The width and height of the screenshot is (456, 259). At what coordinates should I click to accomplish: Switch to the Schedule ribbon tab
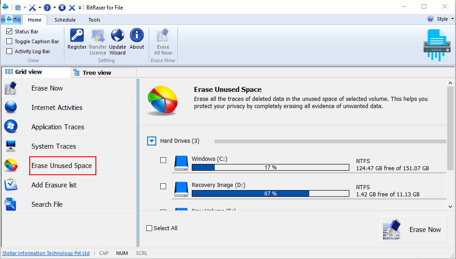tap(65, 20)
